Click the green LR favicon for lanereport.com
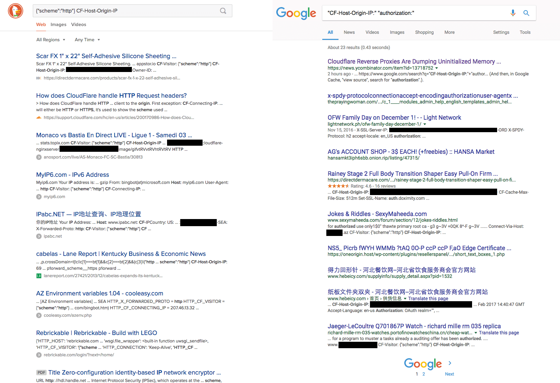The height and width of the screenshot is (383, 560). (x=39, y=276)
